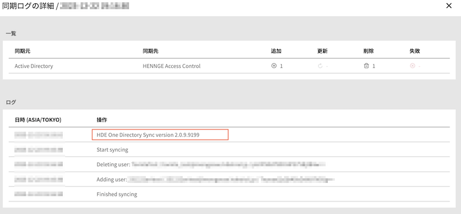Click the failure red cross icon
The image size is (461, 214).
click(412, 66)
